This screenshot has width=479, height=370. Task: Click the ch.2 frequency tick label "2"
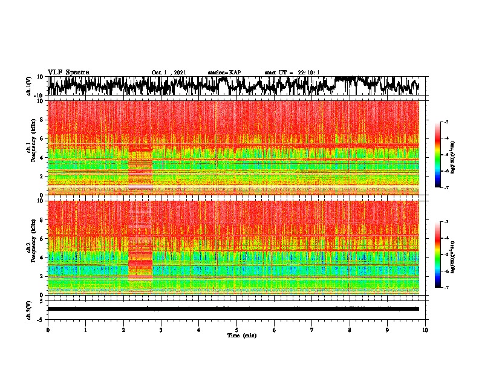[x=42, y=276]
